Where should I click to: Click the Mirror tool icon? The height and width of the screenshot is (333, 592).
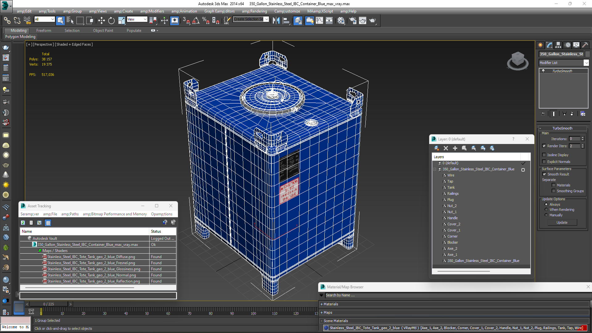276,20
